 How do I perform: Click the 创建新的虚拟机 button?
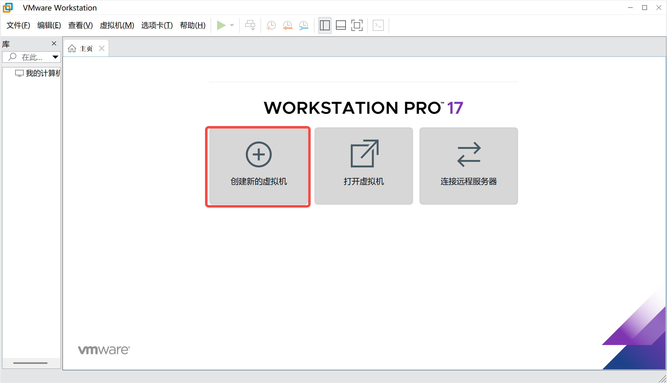(x=258, y=166)
